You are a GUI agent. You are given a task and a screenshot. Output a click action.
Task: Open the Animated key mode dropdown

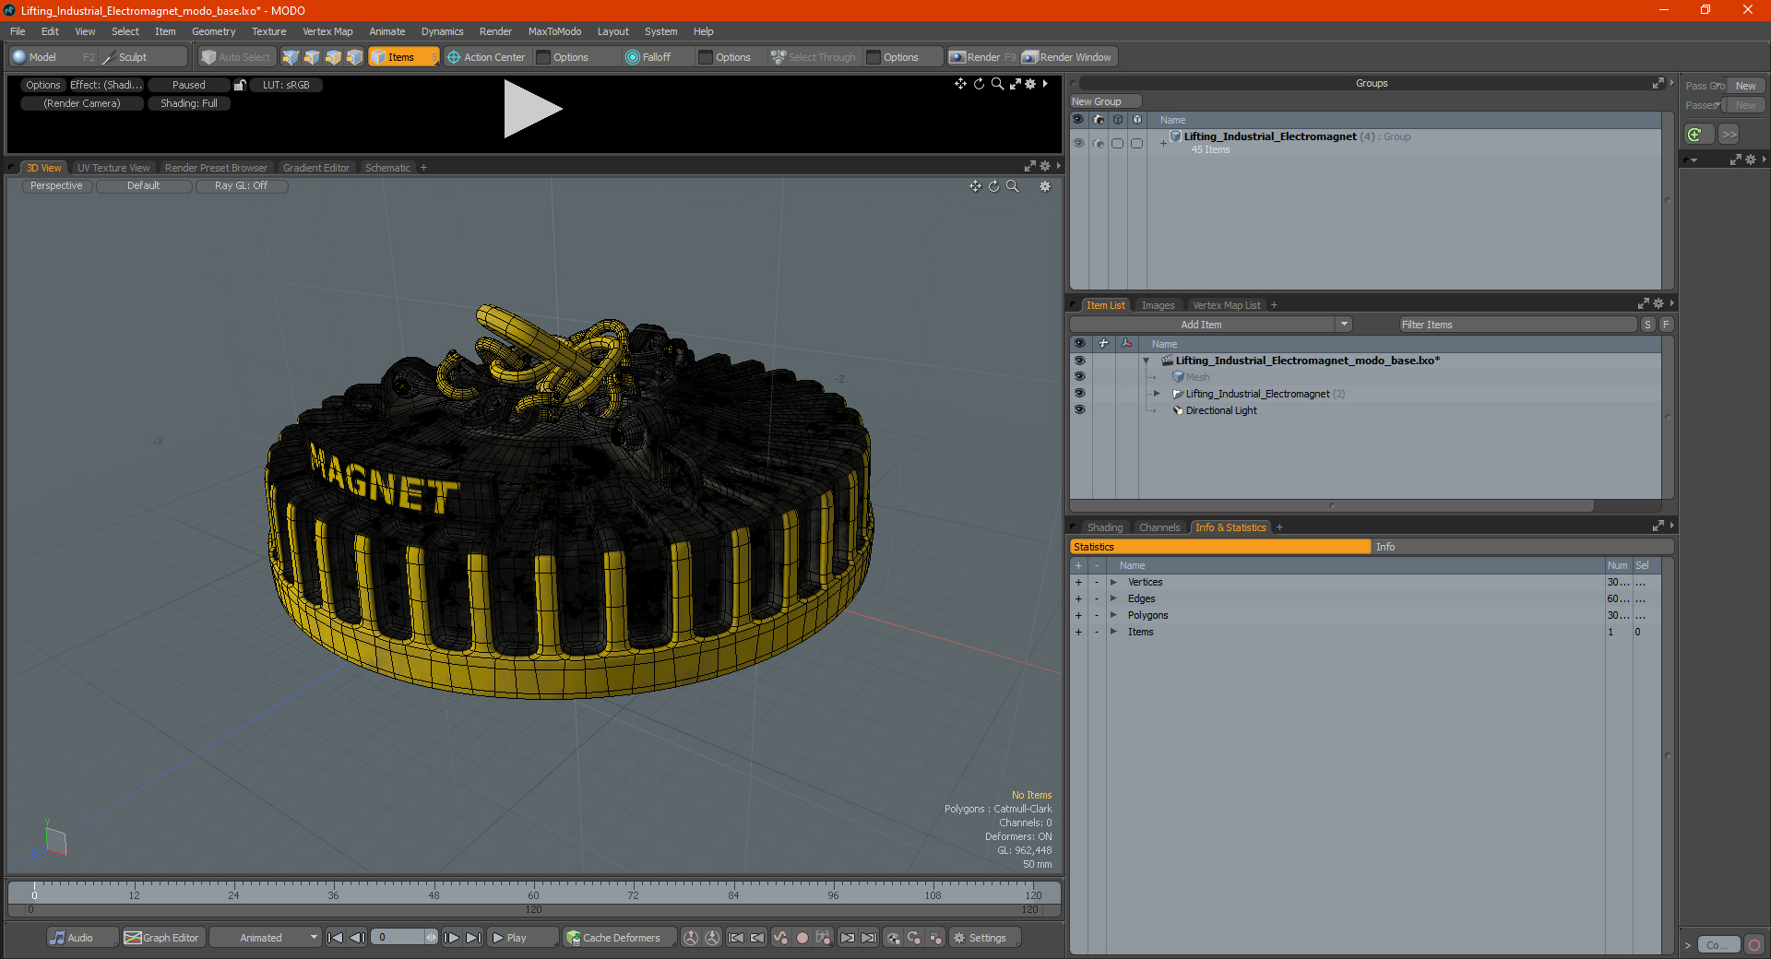point(266,938)
